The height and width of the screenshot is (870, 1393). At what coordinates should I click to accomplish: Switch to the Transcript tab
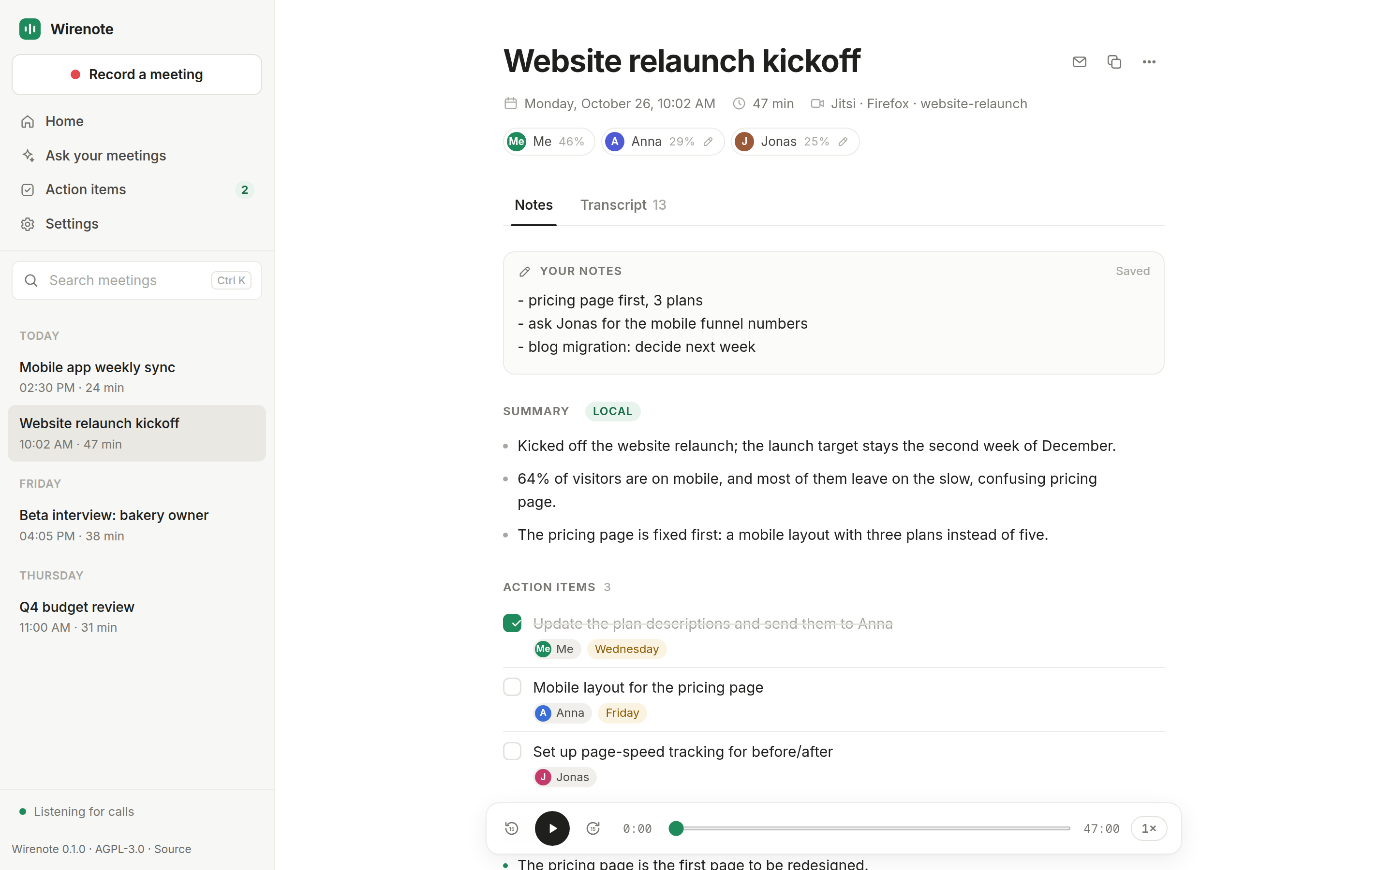(x=623, y=205)
